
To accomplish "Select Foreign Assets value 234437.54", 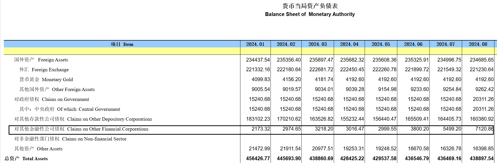I will pos(258,60).
